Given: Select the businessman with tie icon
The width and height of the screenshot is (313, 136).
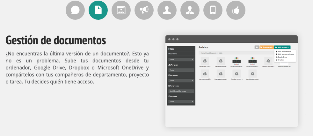Looking at the screenshot, I should tap(190, 10).
